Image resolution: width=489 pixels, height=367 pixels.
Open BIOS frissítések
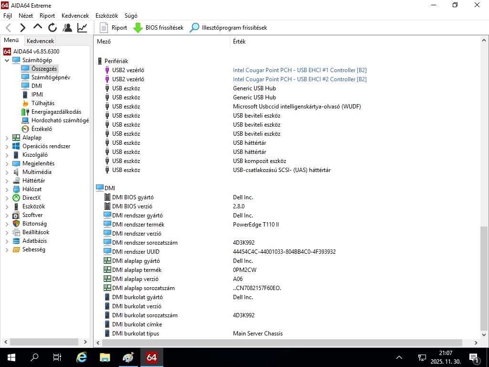click(x=159, y=28)
